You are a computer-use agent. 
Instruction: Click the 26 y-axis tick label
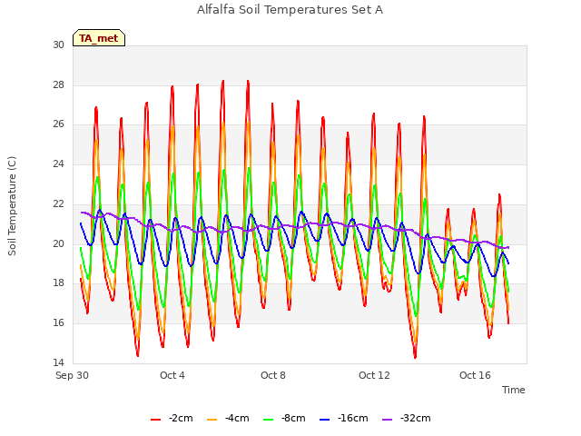(58, 124)
